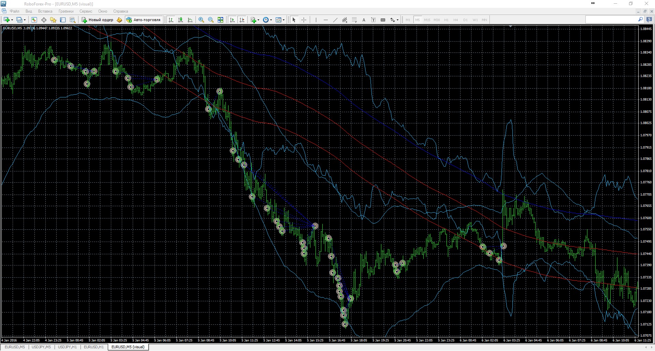Screen dimensions: 655x351
Task: Click the Profiles icon
Action: coord(19,20)
